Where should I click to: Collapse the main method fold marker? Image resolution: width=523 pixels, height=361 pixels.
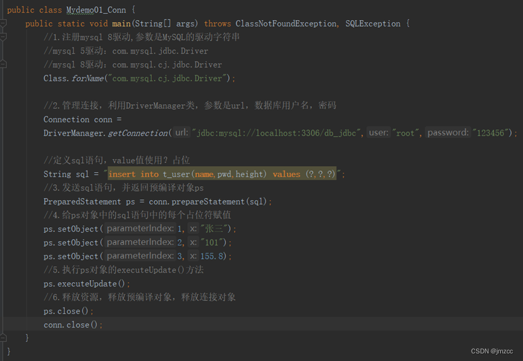[x=3, y=23]
